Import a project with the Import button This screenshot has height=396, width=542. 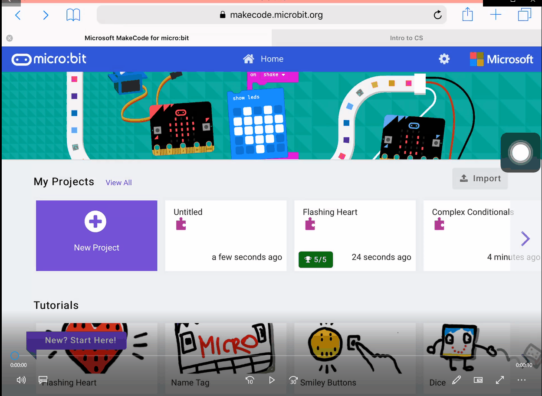click(480, 178)
